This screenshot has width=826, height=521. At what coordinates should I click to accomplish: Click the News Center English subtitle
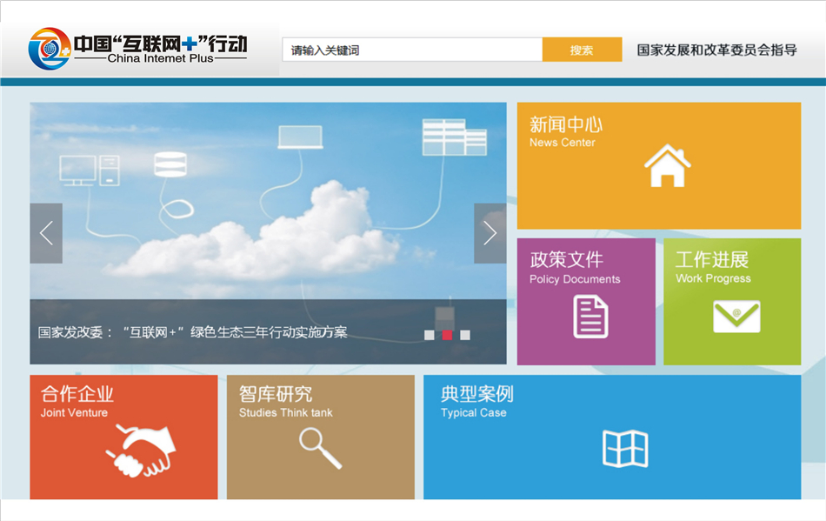click(562, 143)
